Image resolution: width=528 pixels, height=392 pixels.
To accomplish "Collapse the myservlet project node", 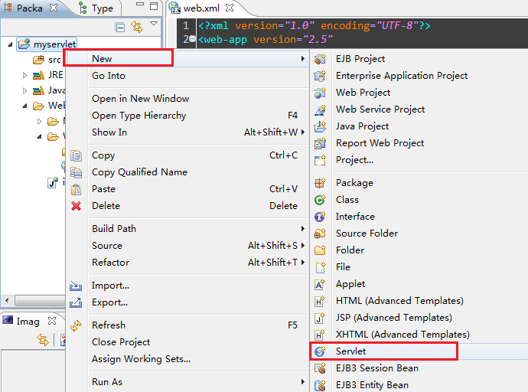I will coord(10,44).
